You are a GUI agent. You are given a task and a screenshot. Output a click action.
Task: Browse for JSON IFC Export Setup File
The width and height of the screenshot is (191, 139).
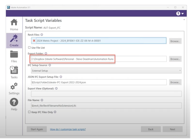pyautogui.click(x=175, y=82)
